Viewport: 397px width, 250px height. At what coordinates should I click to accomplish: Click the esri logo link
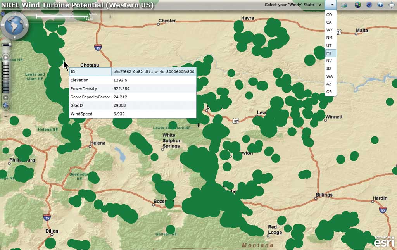384,242
